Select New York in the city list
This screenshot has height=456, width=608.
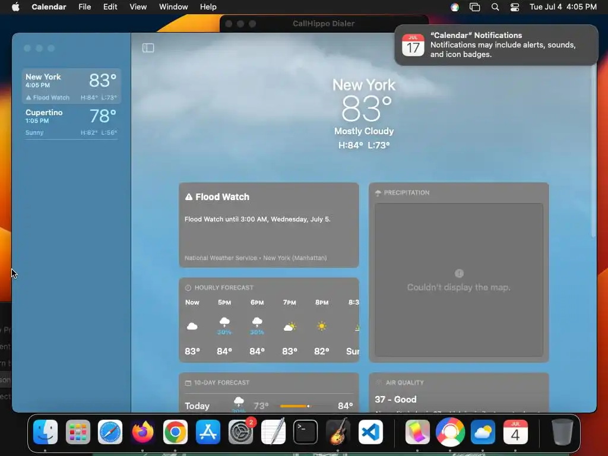pyautogui.click(x=71, y=86)
